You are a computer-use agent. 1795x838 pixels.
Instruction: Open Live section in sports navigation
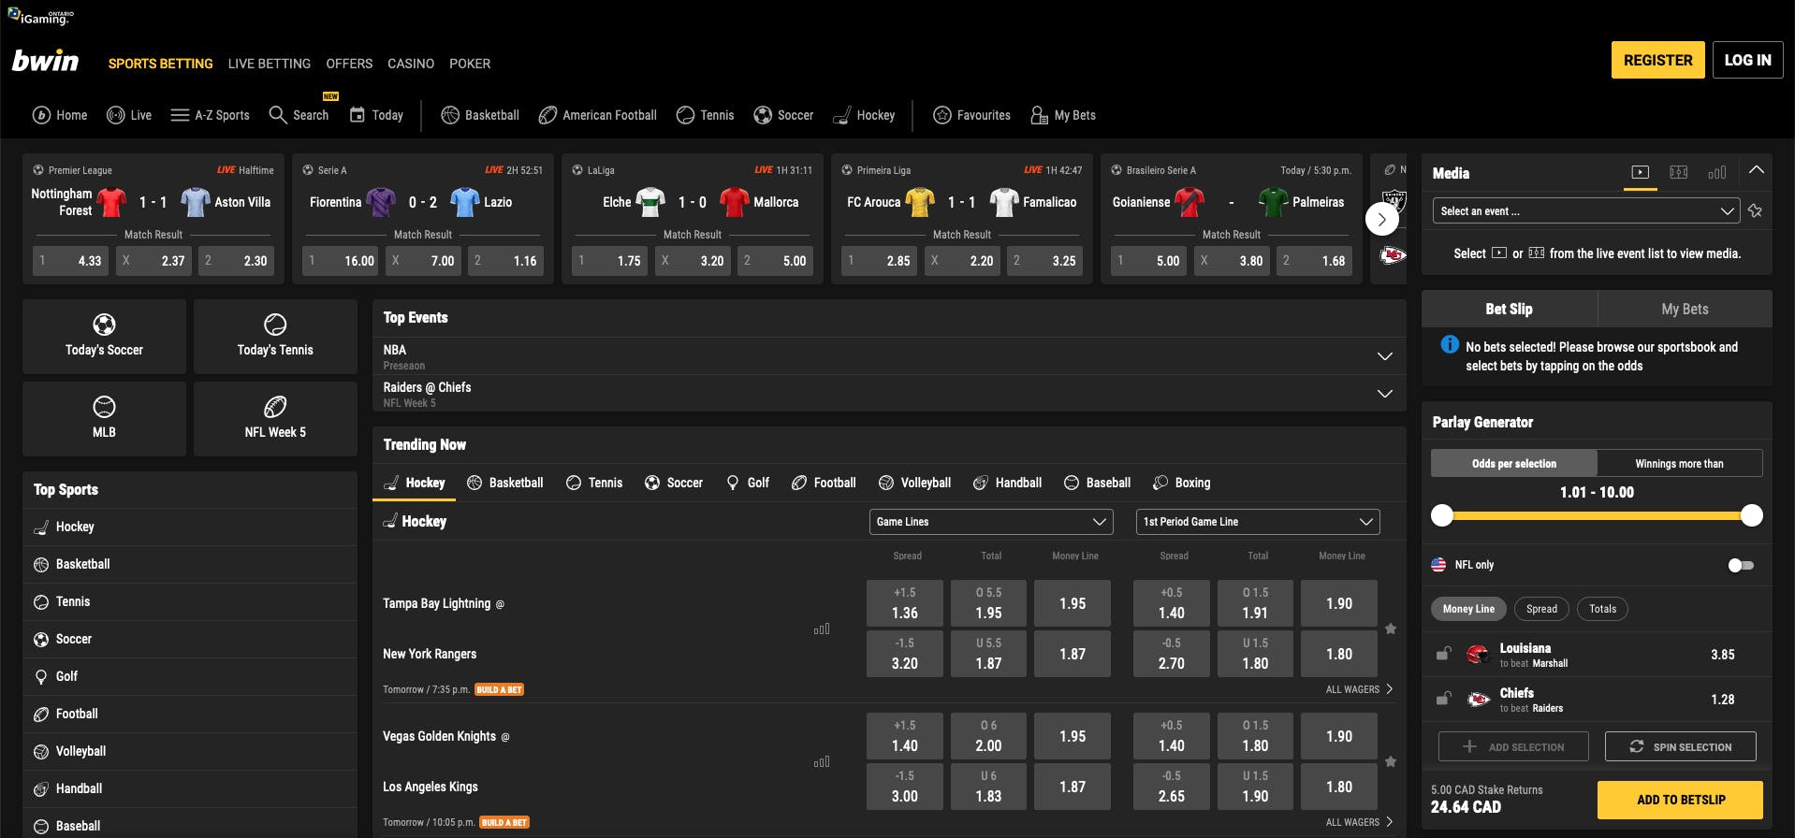(129, 115)
